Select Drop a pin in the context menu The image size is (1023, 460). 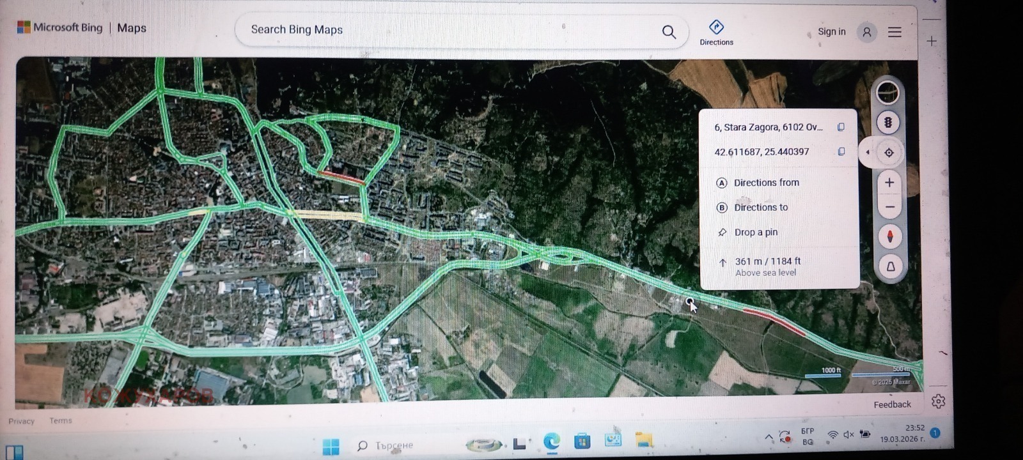point(755,233)
